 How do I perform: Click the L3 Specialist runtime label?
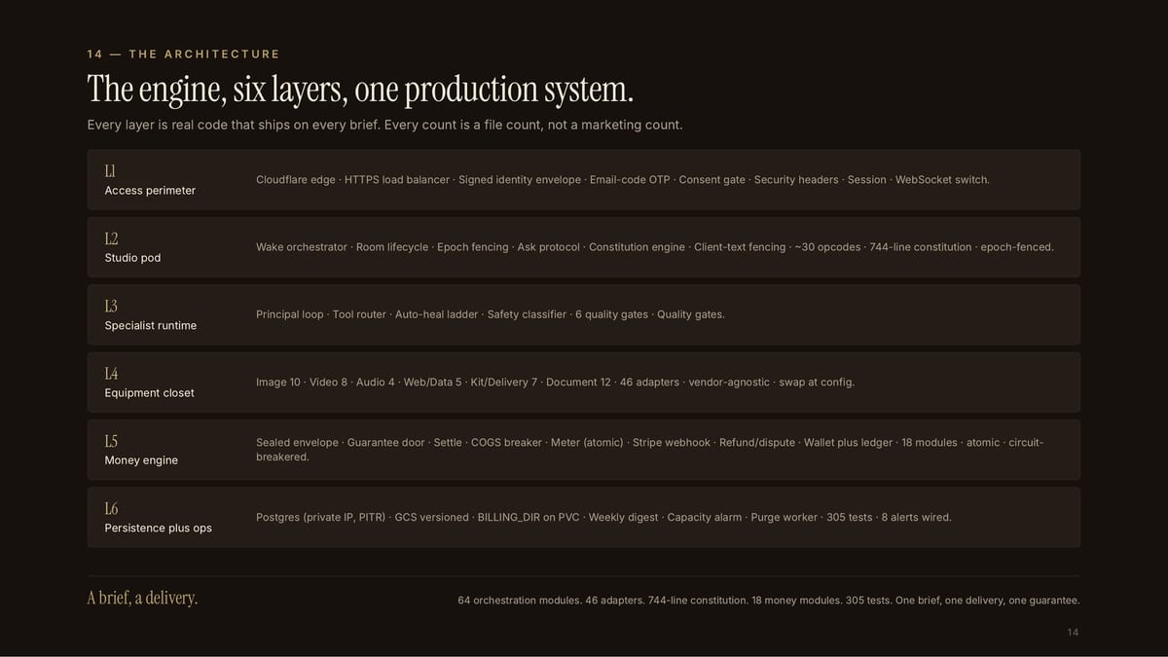click(x=150, y=314)
